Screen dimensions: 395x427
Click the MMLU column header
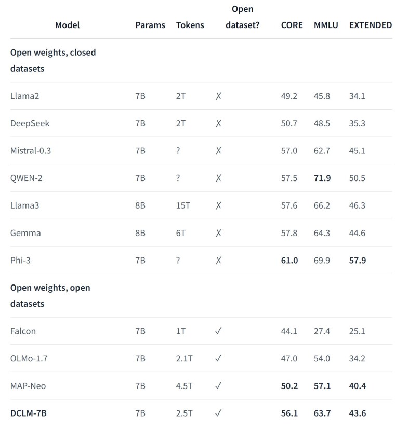326,25
